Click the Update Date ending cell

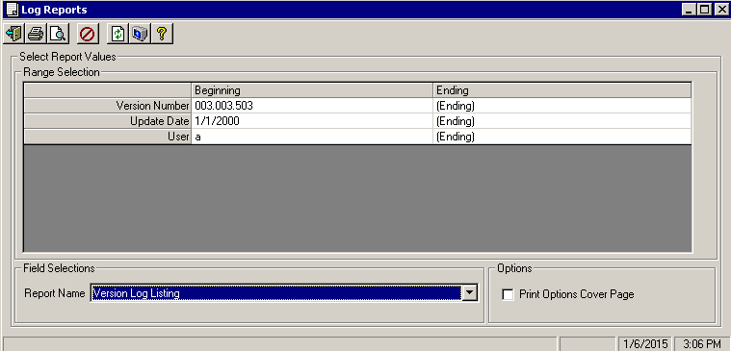click(x=562, y=121)
